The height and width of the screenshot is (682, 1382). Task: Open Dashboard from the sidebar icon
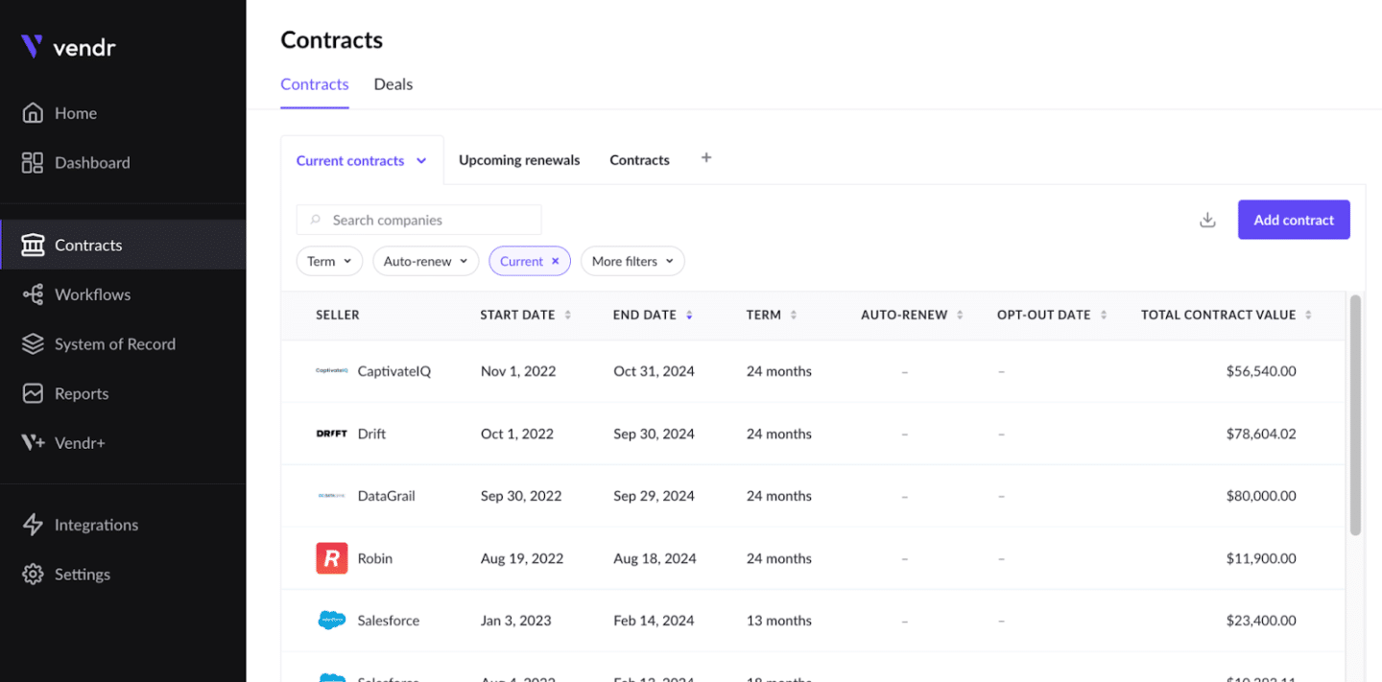33,163
